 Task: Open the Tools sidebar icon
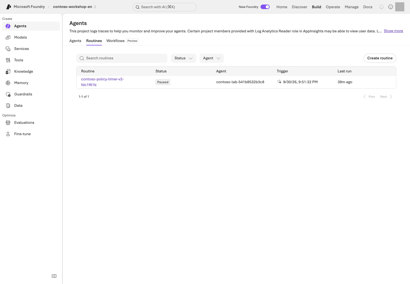(8, 60)
